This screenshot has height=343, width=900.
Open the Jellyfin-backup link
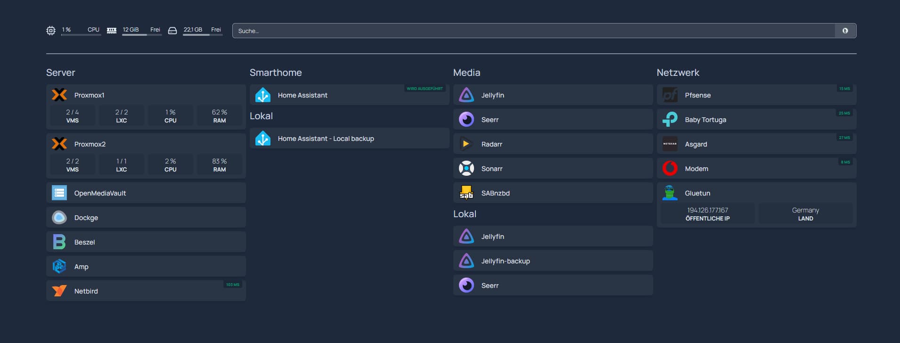pos(553,261)
